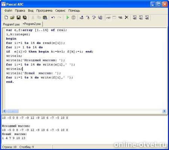Screen dimensions: 169x150
Task: Open the Помощь menu
Action: click(74, 10)
